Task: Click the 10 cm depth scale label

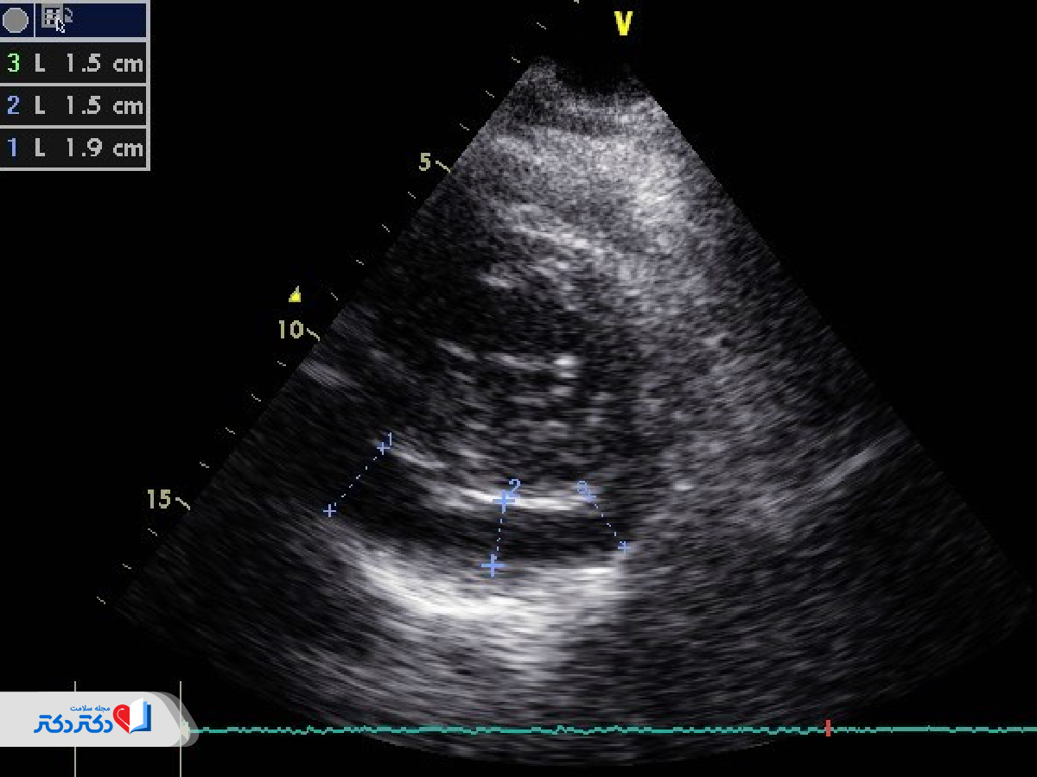Action: coord(290,330)
